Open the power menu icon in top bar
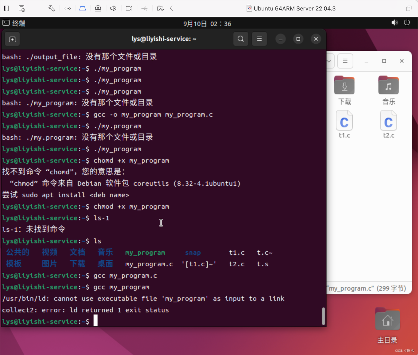 pyautogui.click(x=407, y=22)
